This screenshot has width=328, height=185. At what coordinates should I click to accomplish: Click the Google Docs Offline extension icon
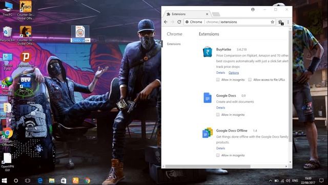[x=207, y=133]
